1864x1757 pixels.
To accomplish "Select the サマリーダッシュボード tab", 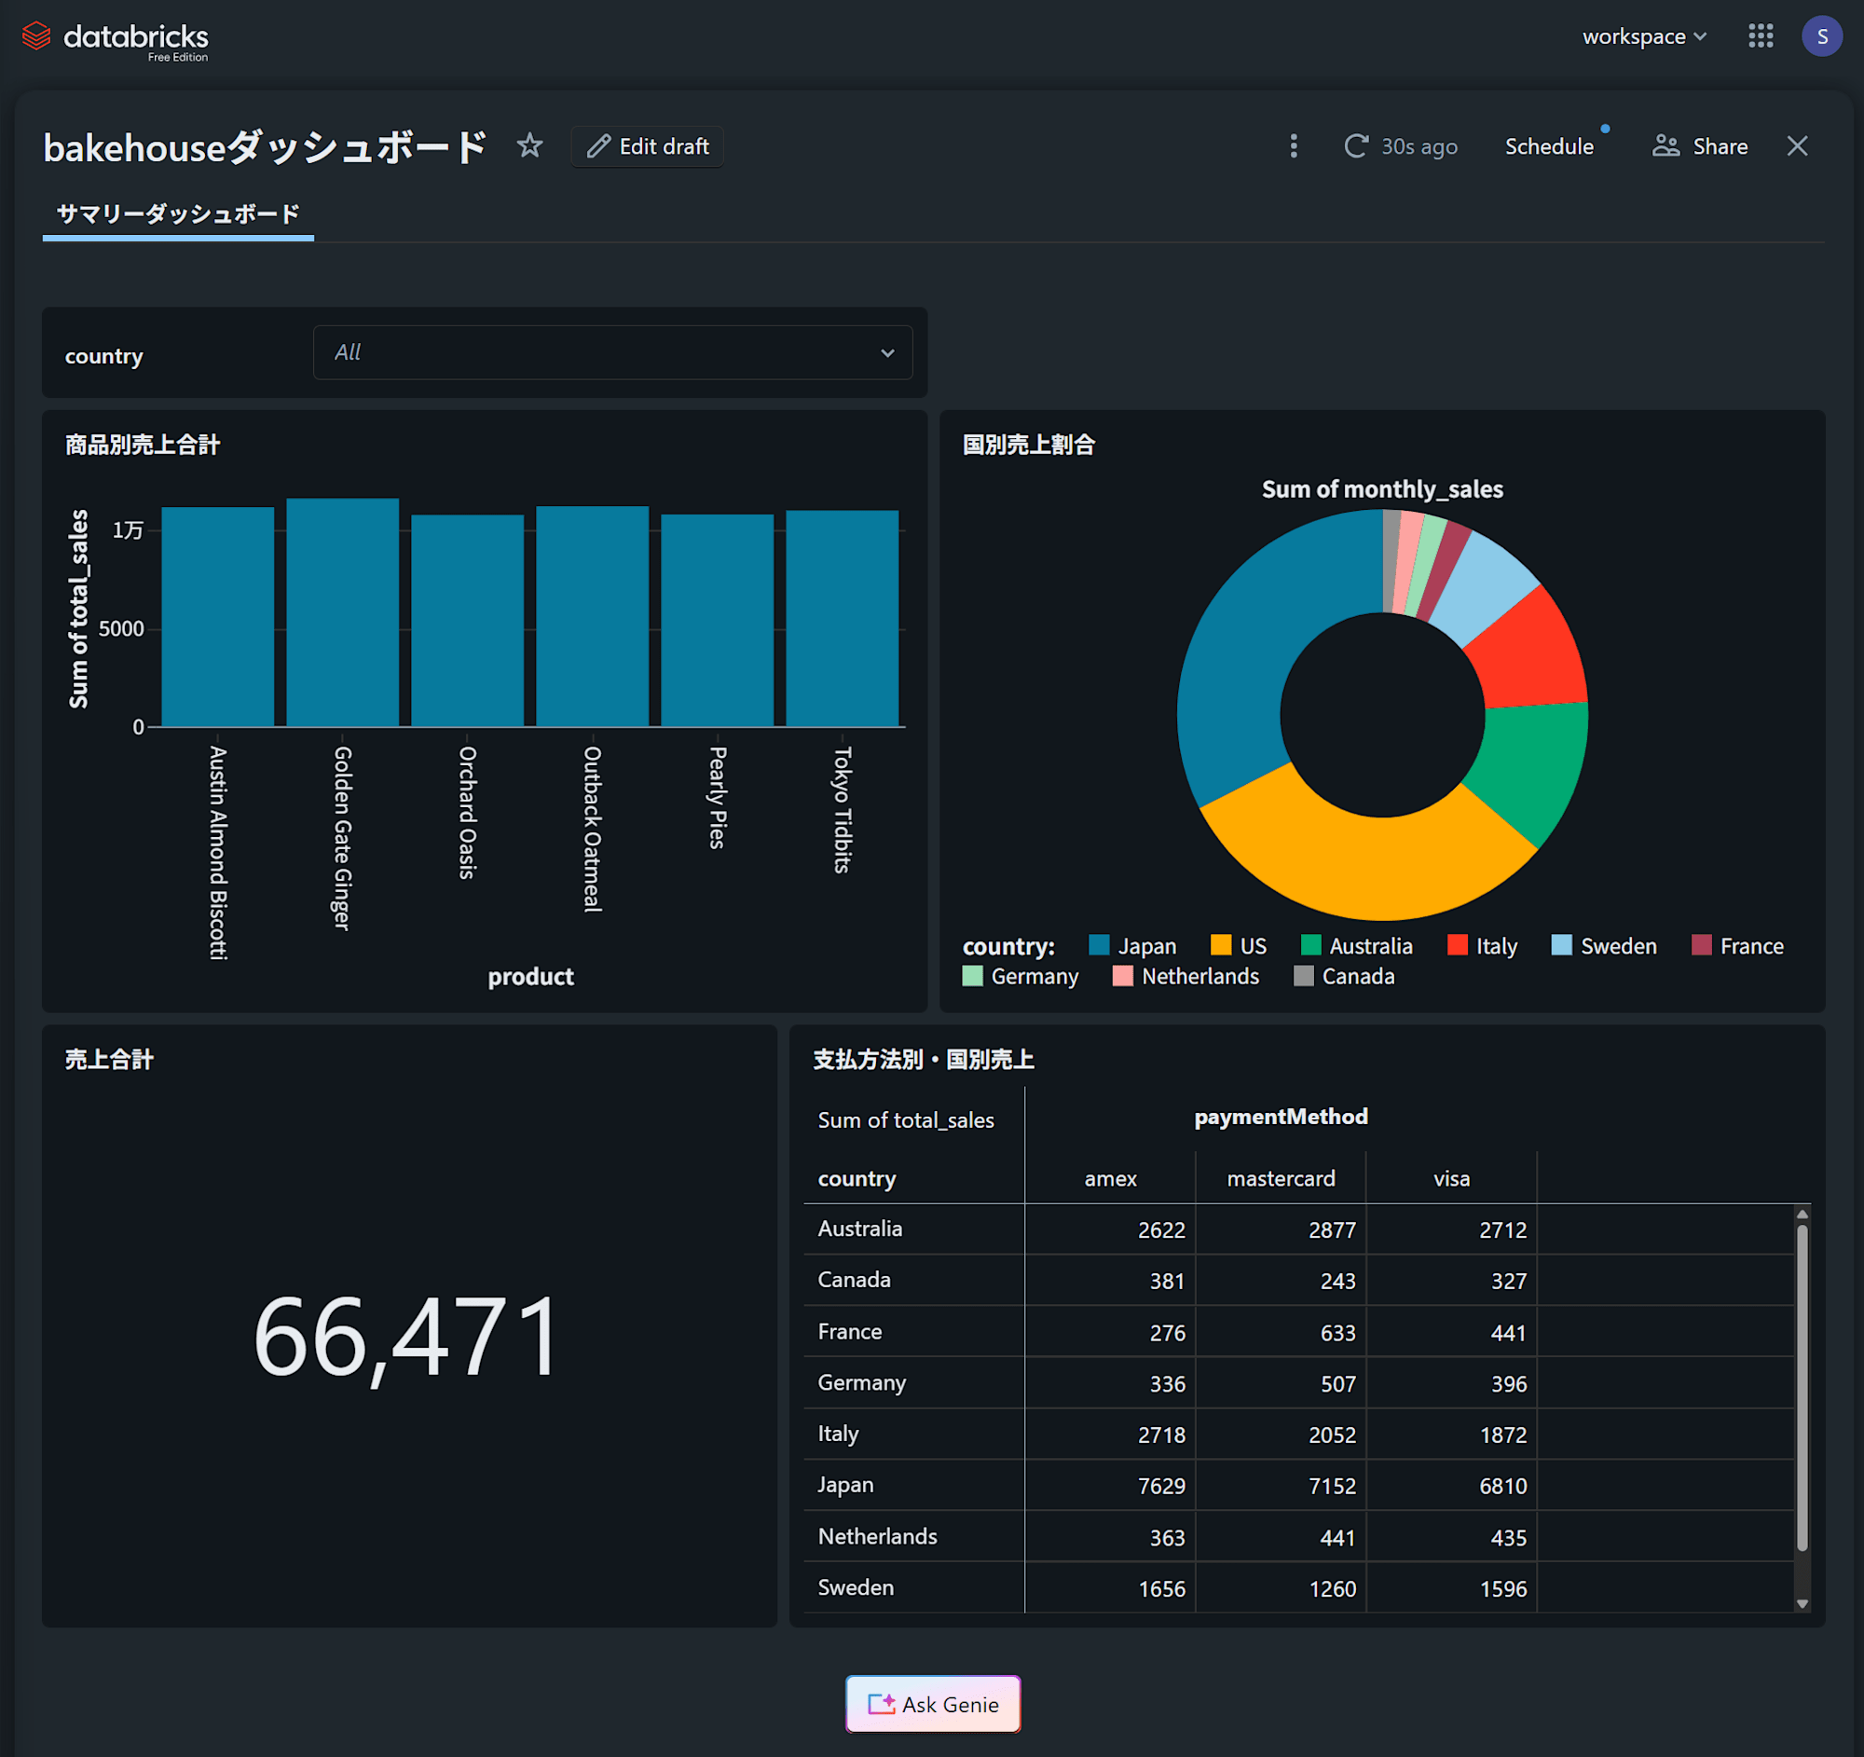I will tap(178, 213).
